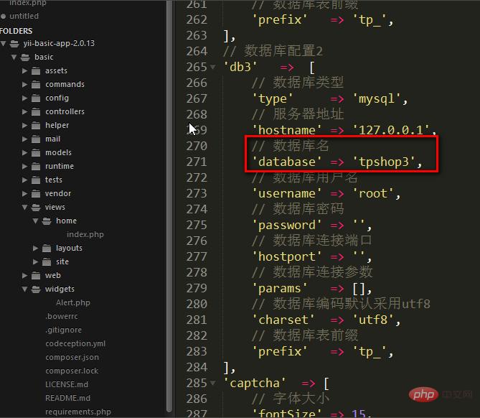Click the commands folder icon
The width and height of the screenshot is (480, 418).
pyautogui.click(x=36, y=84)
